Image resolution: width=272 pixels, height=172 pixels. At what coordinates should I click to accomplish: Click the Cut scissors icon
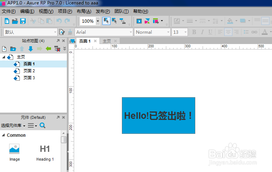click(x=33, y=21)
